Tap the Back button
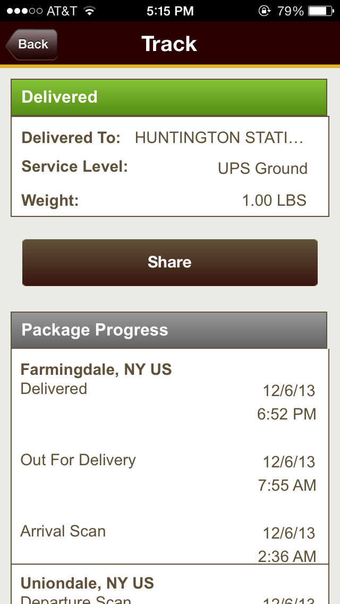The height and width of the screenshot is (604, 340). pos(32,45)
